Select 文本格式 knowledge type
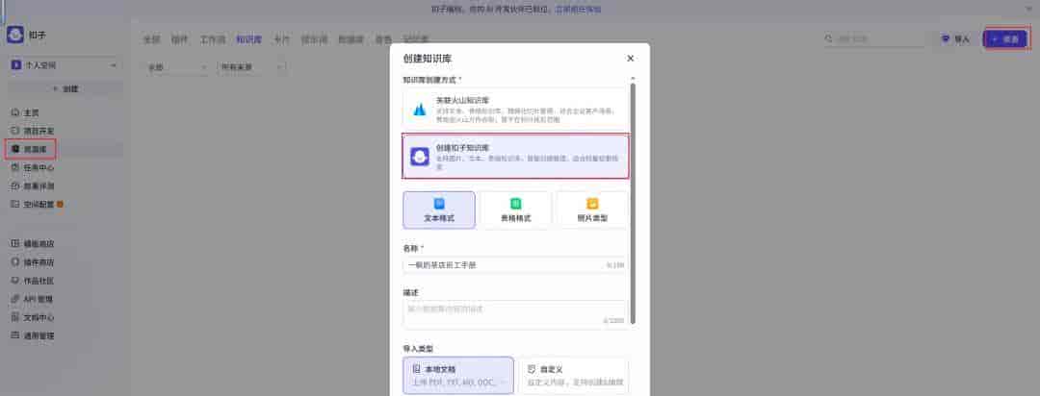Screen dimensions: 1040x396 [439, 210]
